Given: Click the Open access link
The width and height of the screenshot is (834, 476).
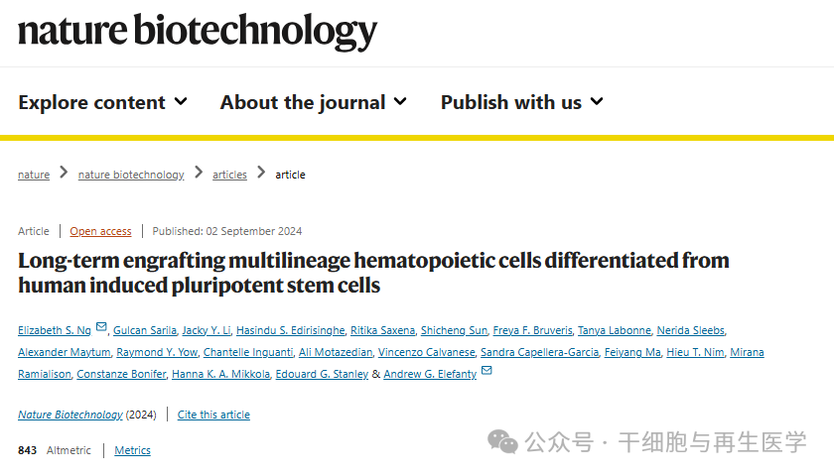Looking at the screenshot, I should (x=100, y=231).
